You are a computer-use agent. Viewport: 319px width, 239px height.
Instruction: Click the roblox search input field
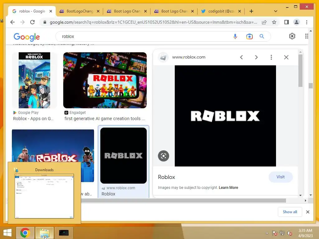point(145,36)
